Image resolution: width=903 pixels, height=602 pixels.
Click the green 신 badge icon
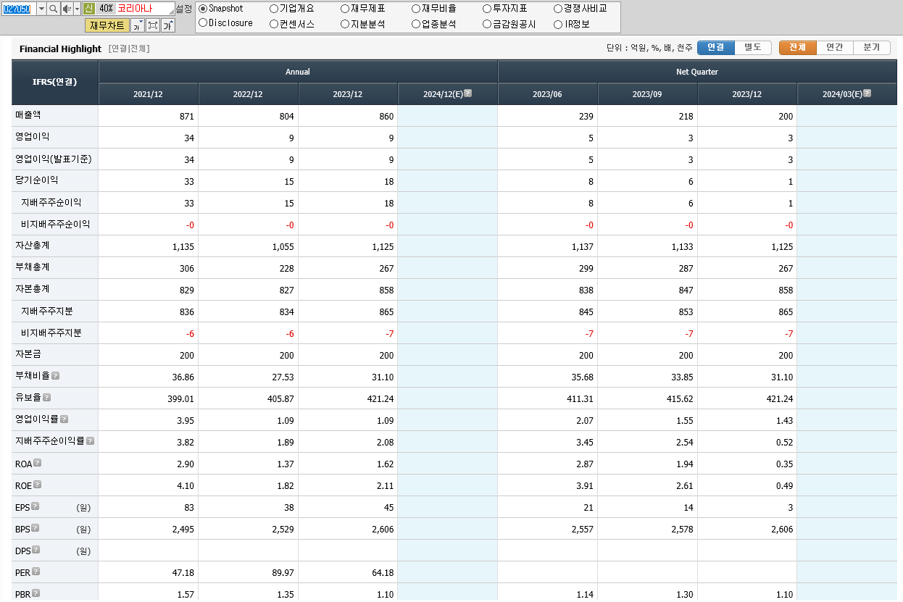click(89, 8)
